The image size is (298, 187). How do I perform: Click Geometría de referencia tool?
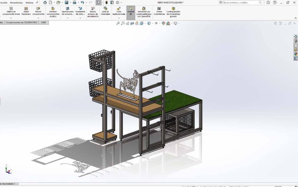click(x=80, y=11)
